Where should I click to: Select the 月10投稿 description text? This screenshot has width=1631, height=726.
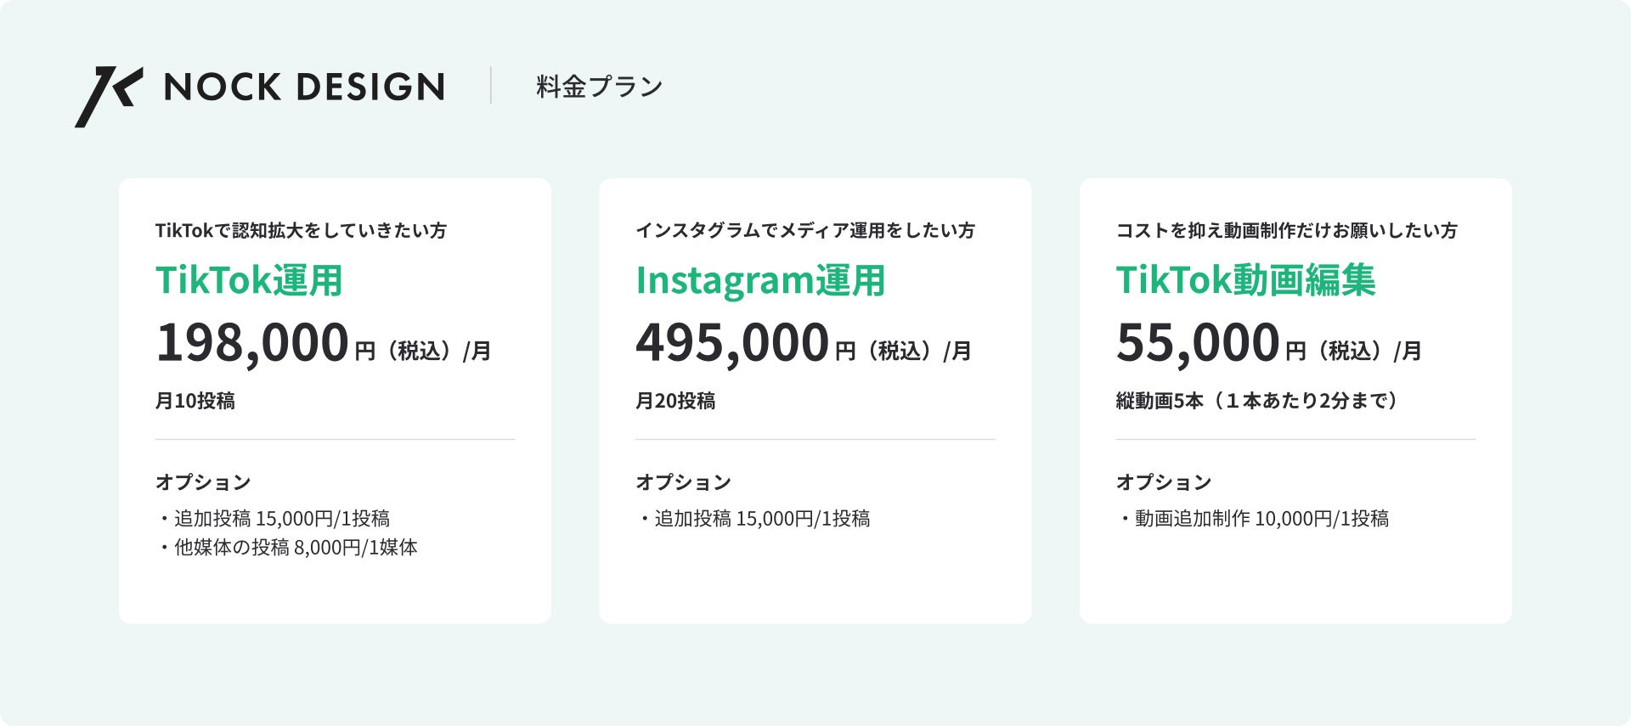tap(195, 401)
